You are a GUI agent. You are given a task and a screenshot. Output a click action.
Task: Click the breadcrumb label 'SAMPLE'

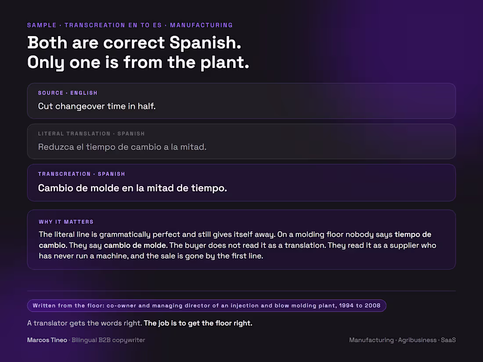click(42, 25)
